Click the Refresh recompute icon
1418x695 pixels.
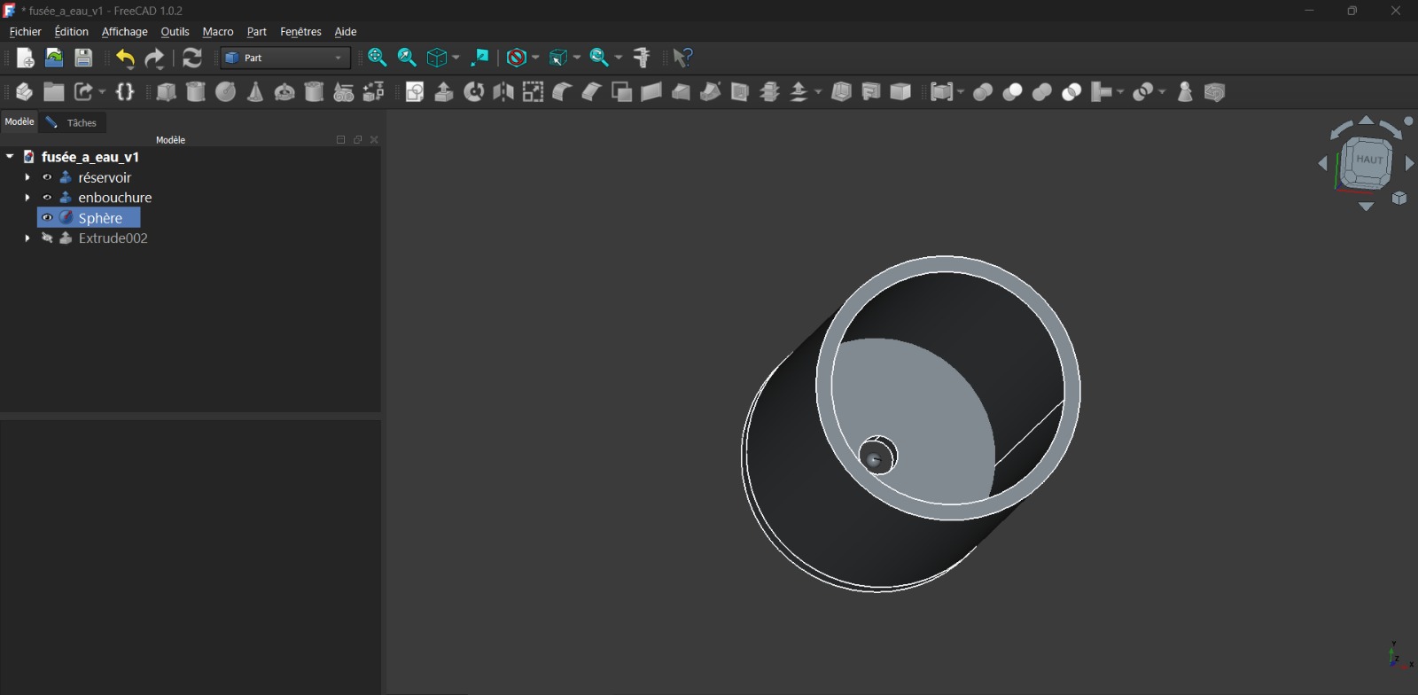(192, 58)
